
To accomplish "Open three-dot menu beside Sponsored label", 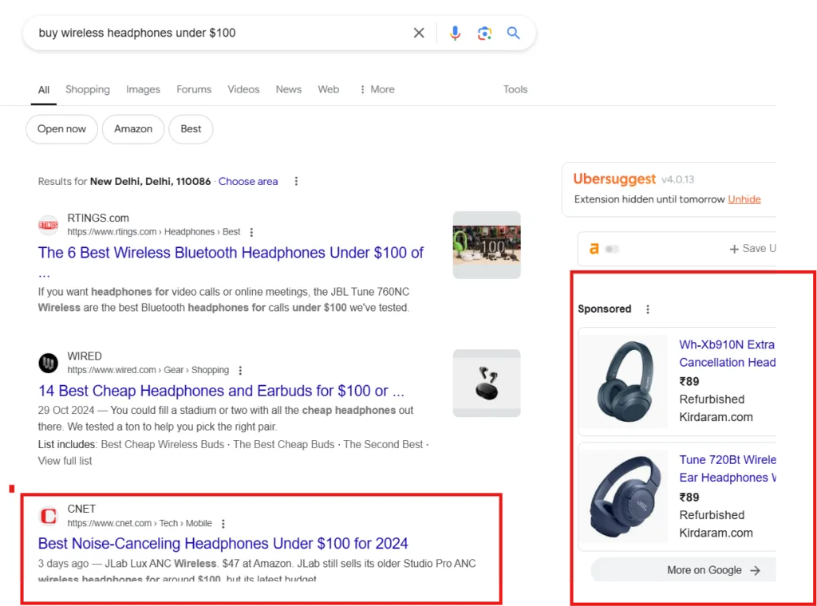I will pyautogui.click(x=648, y=309).
